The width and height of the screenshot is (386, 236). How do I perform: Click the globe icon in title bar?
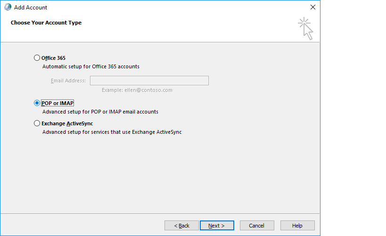pyautogui.click(x=8, y=8)
